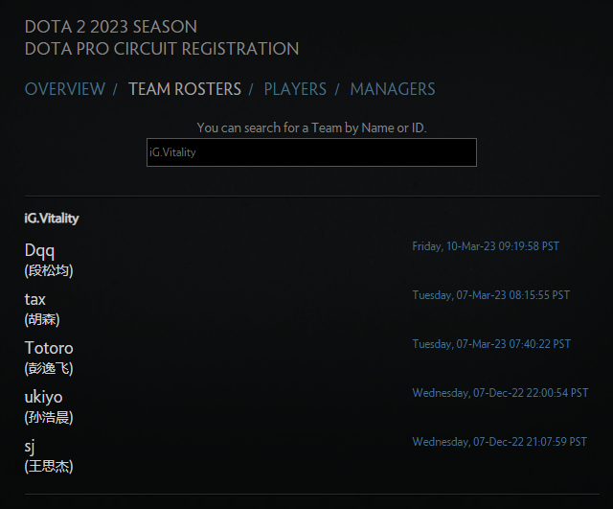Open the Overview tab
The width and height of the screenshot is (613, 509).
pyautogui.click(x=64, y=89)
